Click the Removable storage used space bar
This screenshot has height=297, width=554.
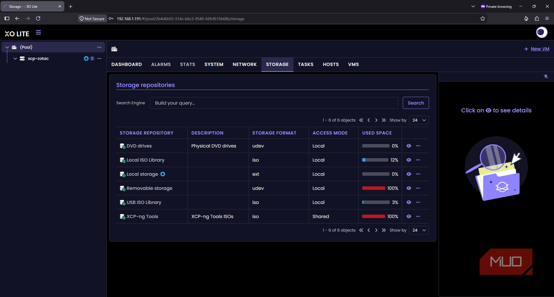coord(373,188)
